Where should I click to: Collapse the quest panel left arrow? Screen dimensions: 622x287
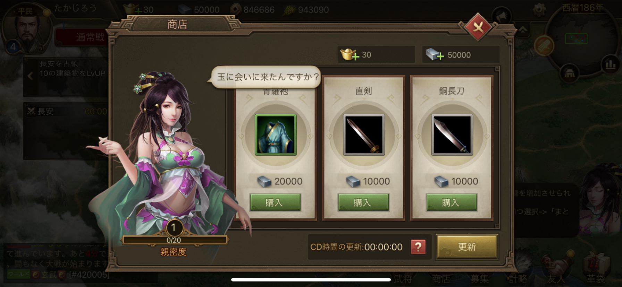point(31,76)
